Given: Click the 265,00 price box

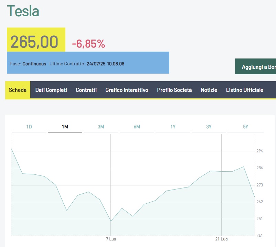Looking at the screenshot, I should [x=36, y=40].
